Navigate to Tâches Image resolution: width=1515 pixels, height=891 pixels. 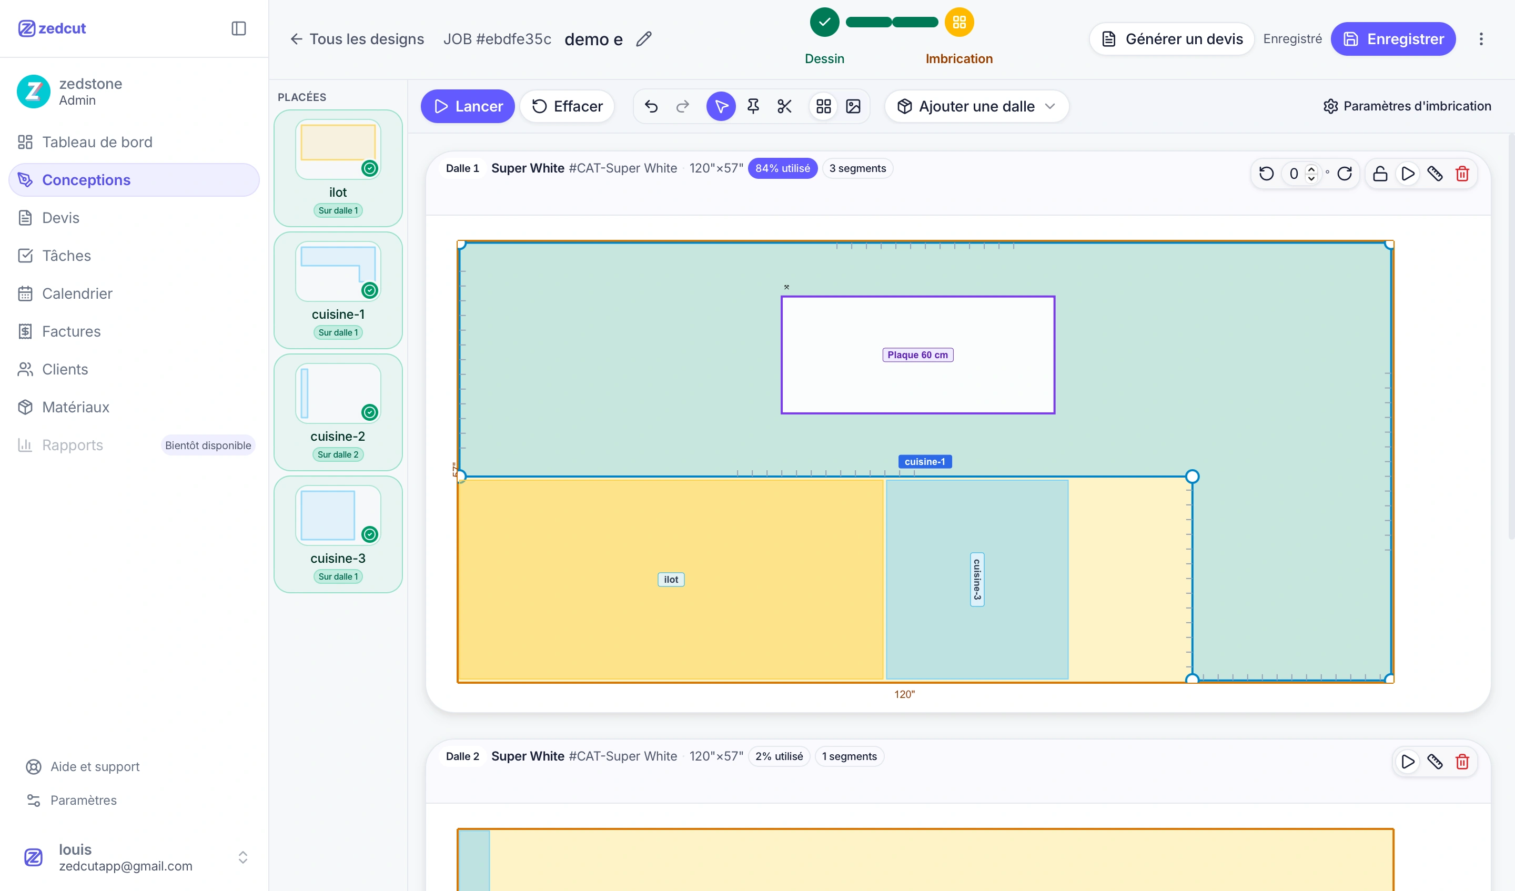coord(134,256)
